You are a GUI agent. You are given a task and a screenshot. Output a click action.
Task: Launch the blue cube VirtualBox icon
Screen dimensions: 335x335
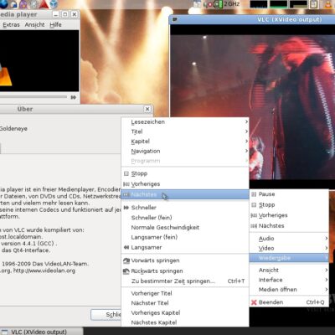[54, 4]
